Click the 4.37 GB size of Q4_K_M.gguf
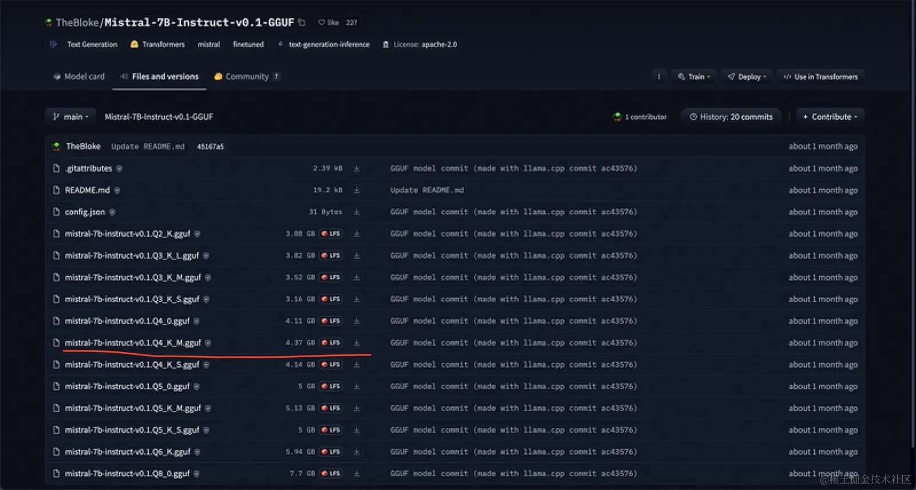 (300, 342)
